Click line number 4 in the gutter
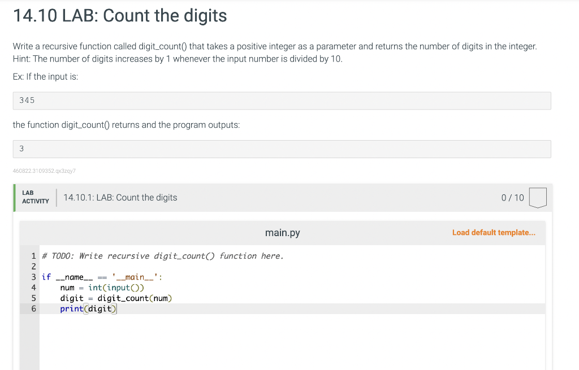 point(33,288)
